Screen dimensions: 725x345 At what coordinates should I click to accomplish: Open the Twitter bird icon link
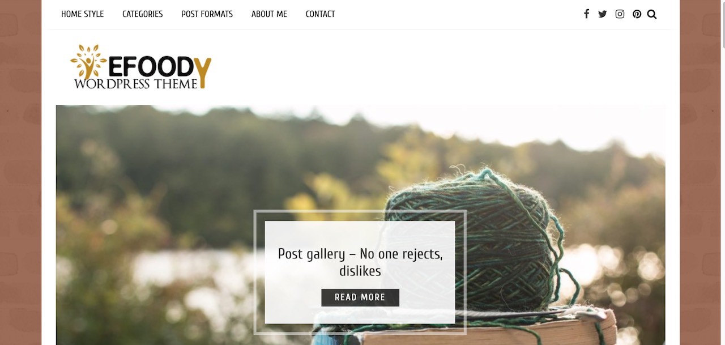(x=603, y=14)
